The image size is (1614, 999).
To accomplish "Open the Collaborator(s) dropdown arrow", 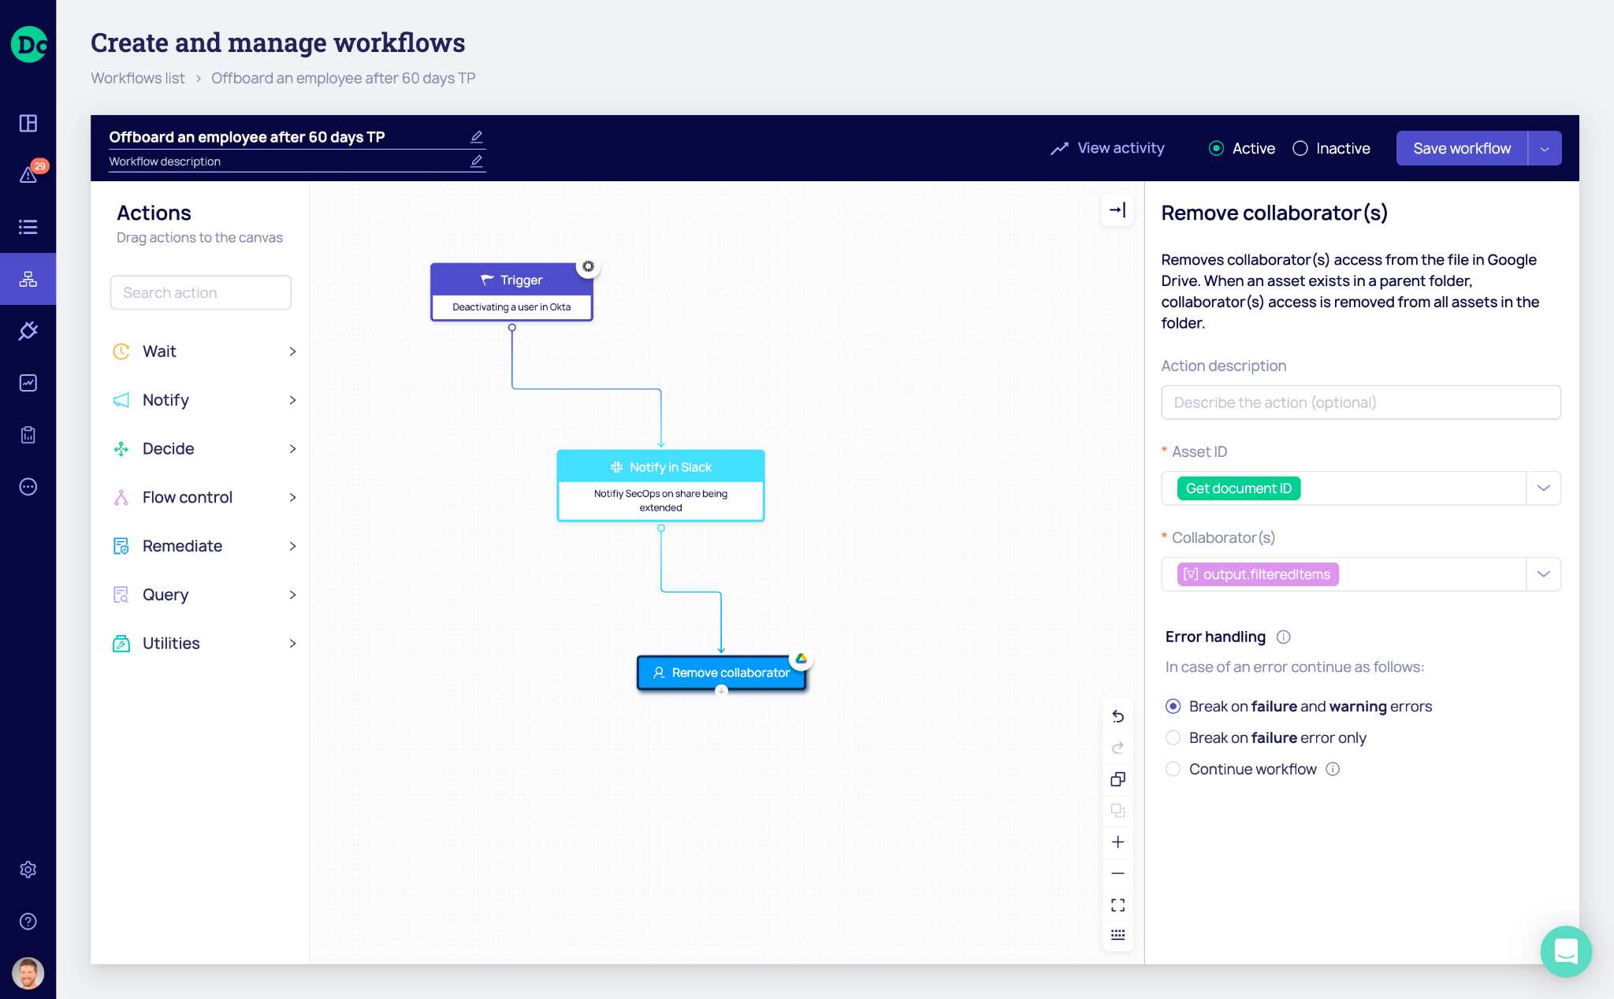I will [x=1543, y=574].
